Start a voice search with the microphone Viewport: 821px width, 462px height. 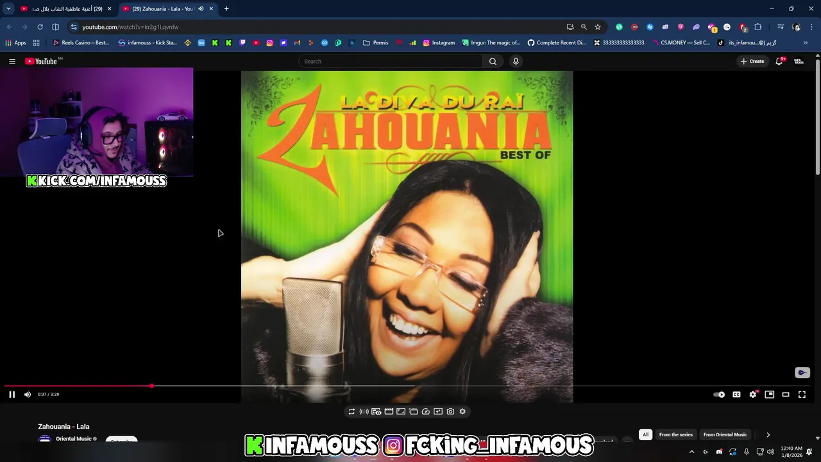click(x=516, y=62)
